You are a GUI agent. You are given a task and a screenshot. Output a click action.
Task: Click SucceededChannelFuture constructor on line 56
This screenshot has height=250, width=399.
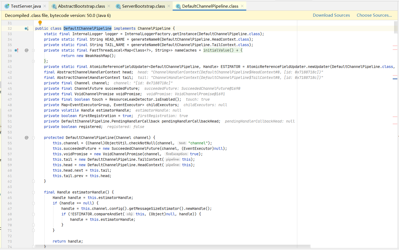click(136, 148)
